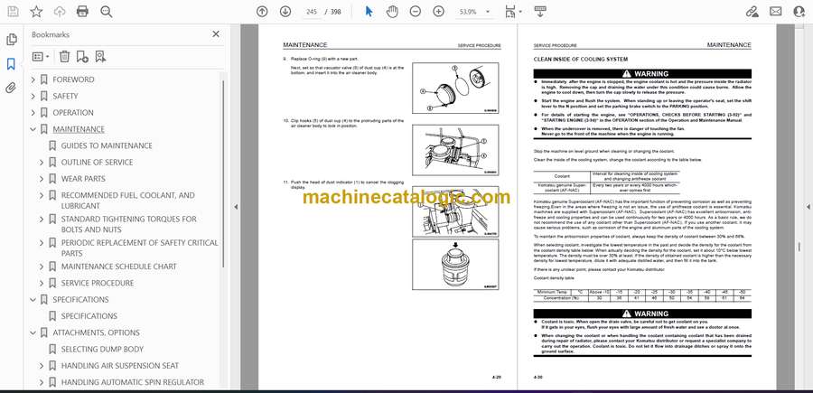
Task: Activate the Hand pan tool
Action: click(x=393, y=12)
